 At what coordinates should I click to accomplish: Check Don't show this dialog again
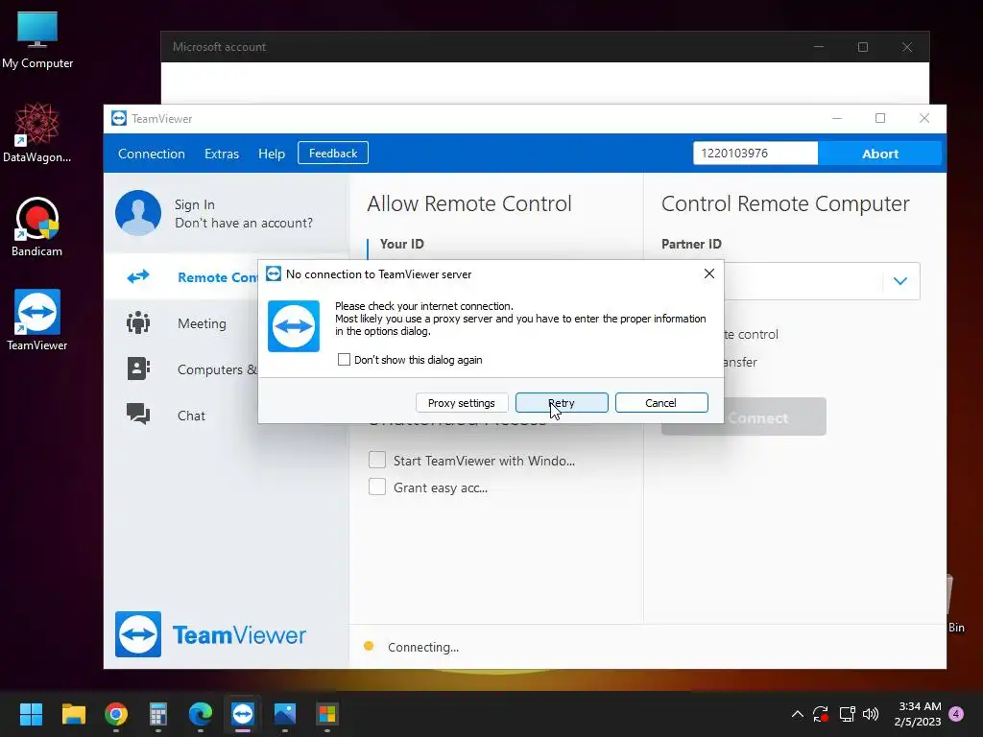click(x=344, y=360)
